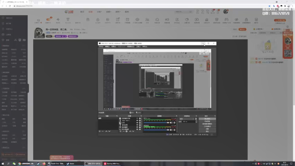Image resolution: width=295 pixels, height=166 pixels.
Task: Increase transition duration with stepper arrow
Action: (196, 121)
